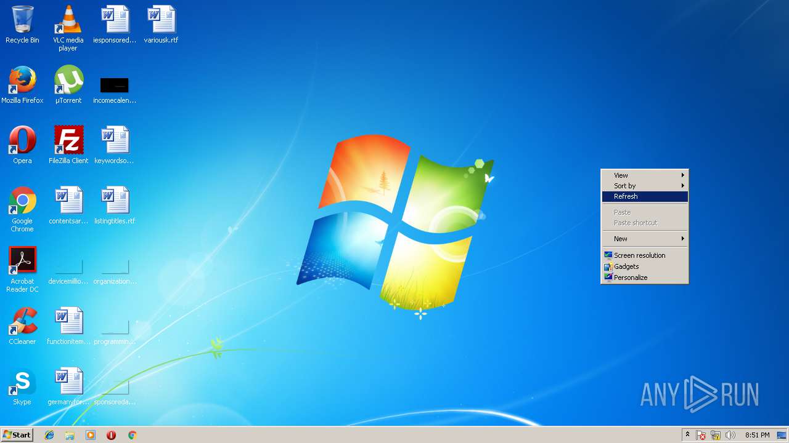Select variousk.rtf file icon

tap(161, 25)
